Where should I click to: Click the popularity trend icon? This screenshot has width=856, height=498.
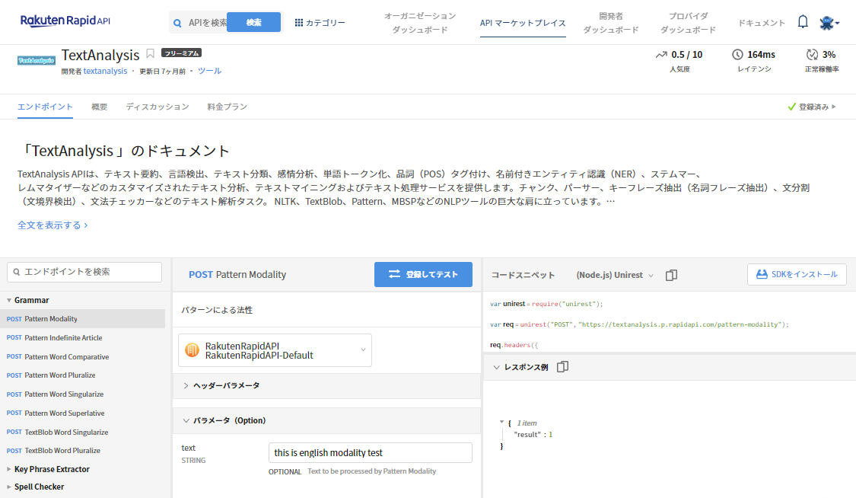661,55
